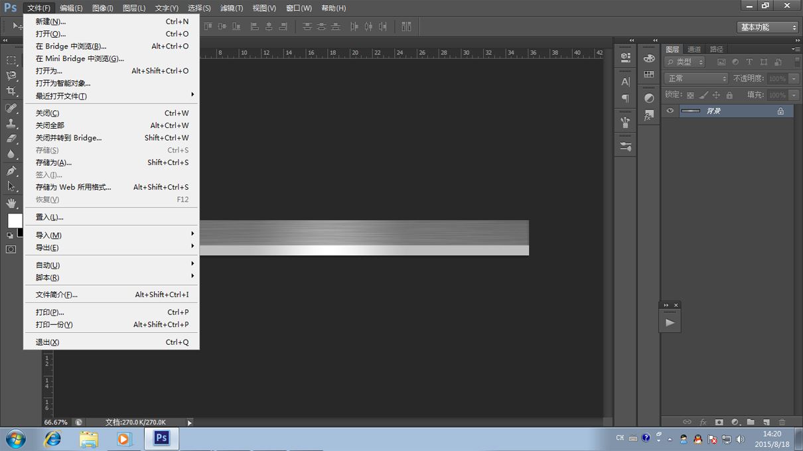This screenshot has width=803, height=451.
Task: Toggle lock all
Action: [729, 95]
